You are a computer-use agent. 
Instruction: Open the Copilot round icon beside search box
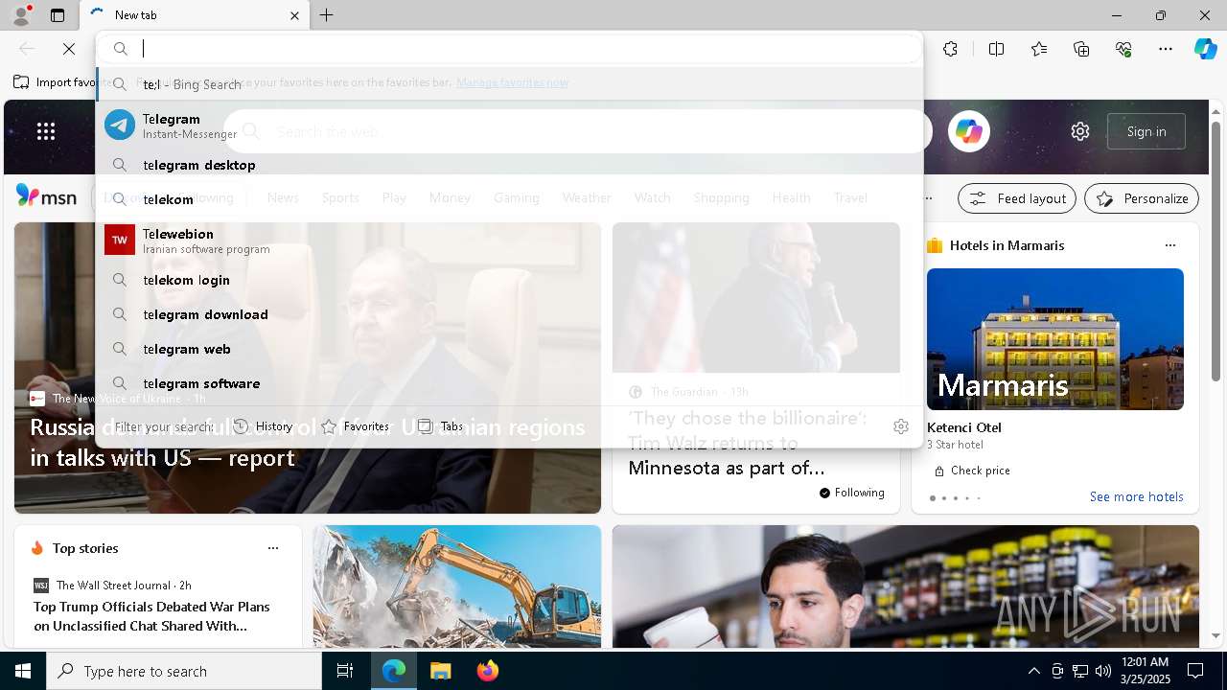pyautogui.click(x=969, y=131)
